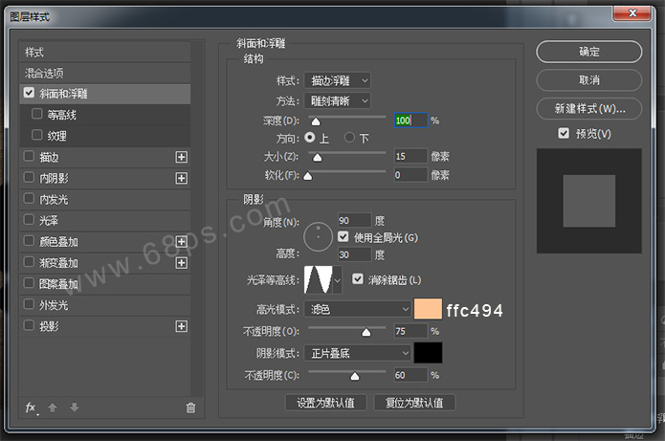Image resolution: width=665 pixels, height=441 pixels.
Task: Click the highlight opacity field showing 75
Action: coord(410,331)
